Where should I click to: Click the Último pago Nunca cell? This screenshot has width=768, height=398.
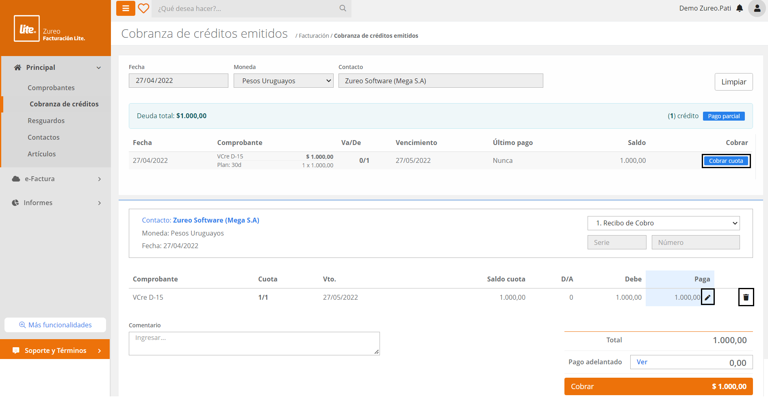click(x=503, y=160)
